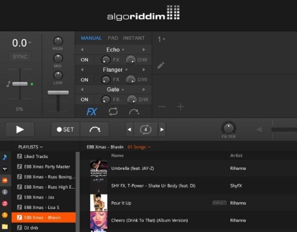
Task: Select next effect for Echo slot
Action: (144, 50)
